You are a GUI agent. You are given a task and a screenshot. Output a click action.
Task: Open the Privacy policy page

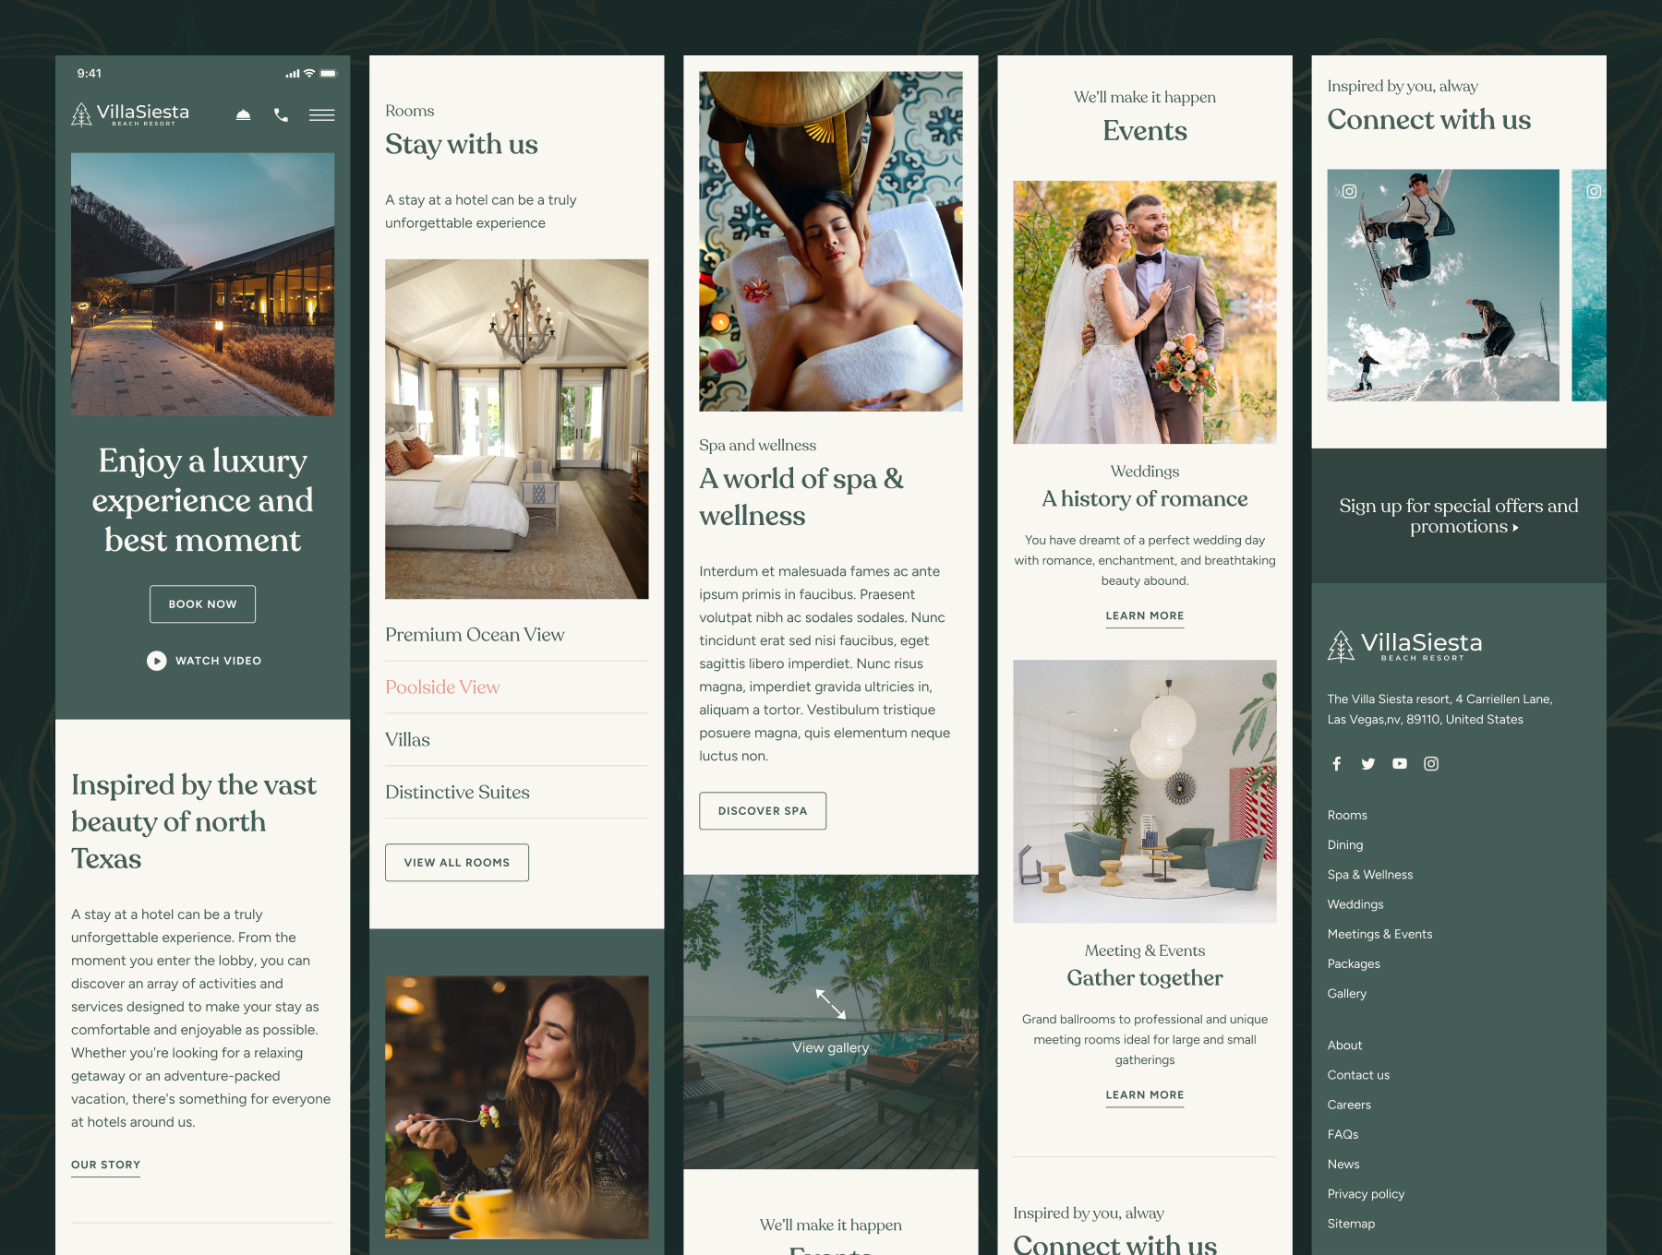tap(1366, 1193)
